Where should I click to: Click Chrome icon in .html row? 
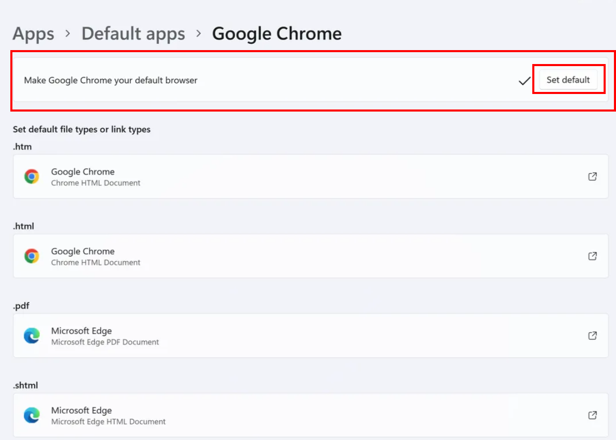point(32,256)
